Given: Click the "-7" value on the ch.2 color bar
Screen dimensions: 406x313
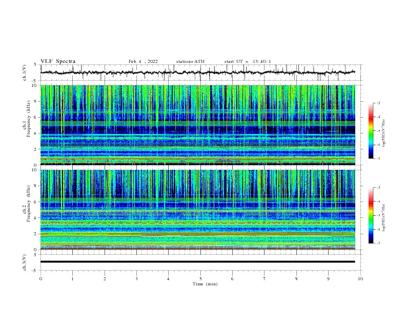Looking at the screenshot, I should pos(378,243).
